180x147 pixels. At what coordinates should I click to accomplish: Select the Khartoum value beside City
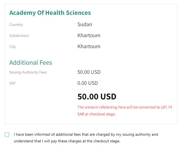[89, 47]
